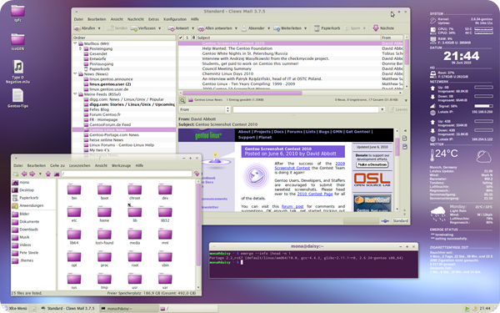This screenshot has height=313, width=500.
Task: Click the 2010 Contest Page link
Action: (x=315, y=194)
